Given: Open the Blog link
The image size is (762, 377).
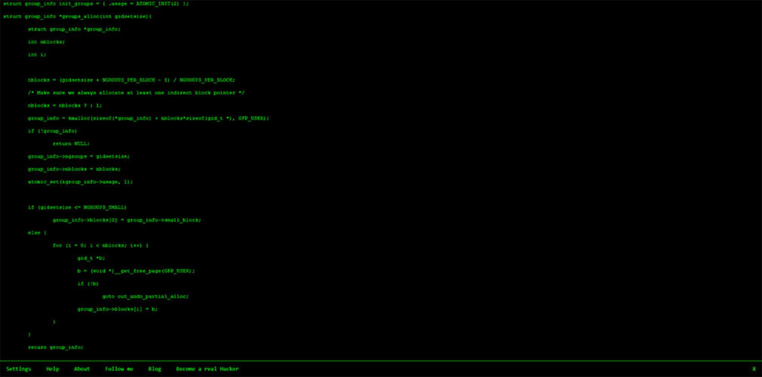Looking at the screenshot, I should pos(154,369).
